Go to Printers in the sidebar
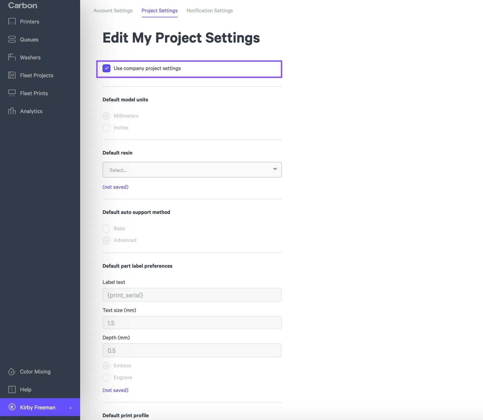The height and width of the screenshot is (420, 483). [x=30, y=22]
